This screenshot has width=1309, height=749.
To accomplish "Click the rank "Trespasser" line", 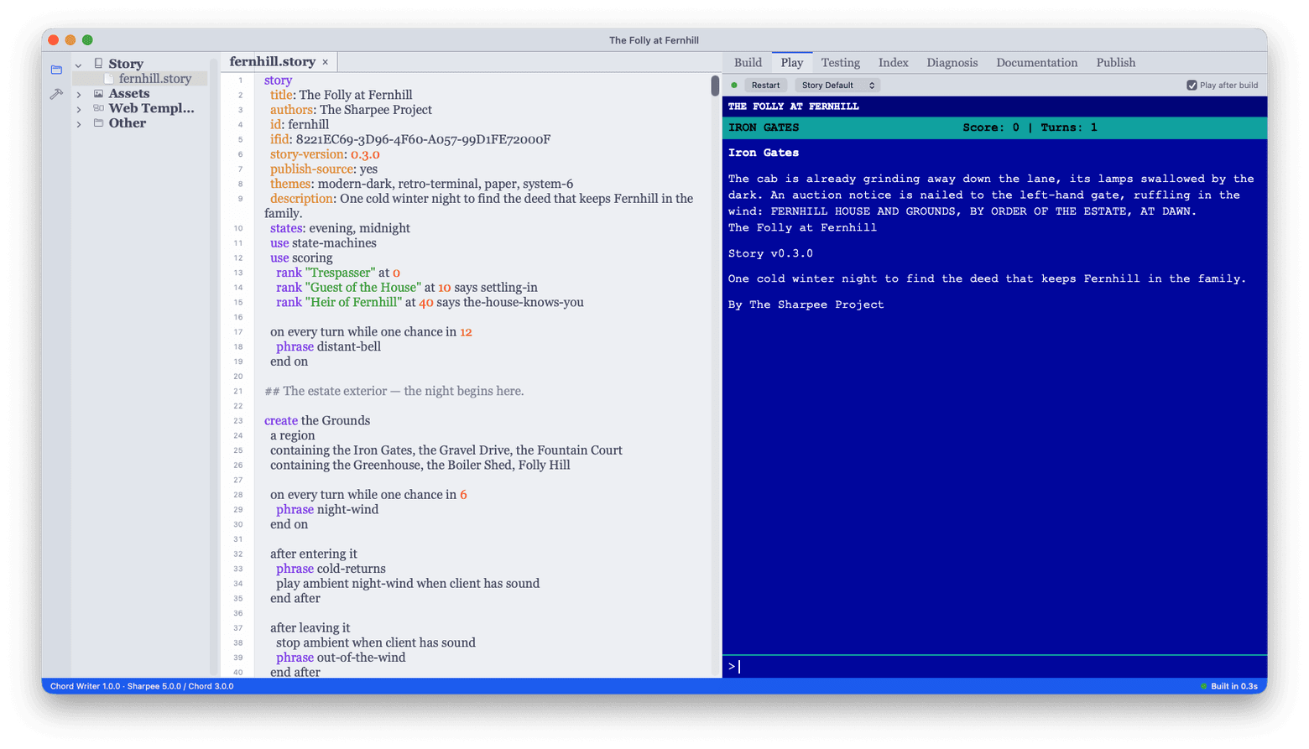I will point(338,273).
